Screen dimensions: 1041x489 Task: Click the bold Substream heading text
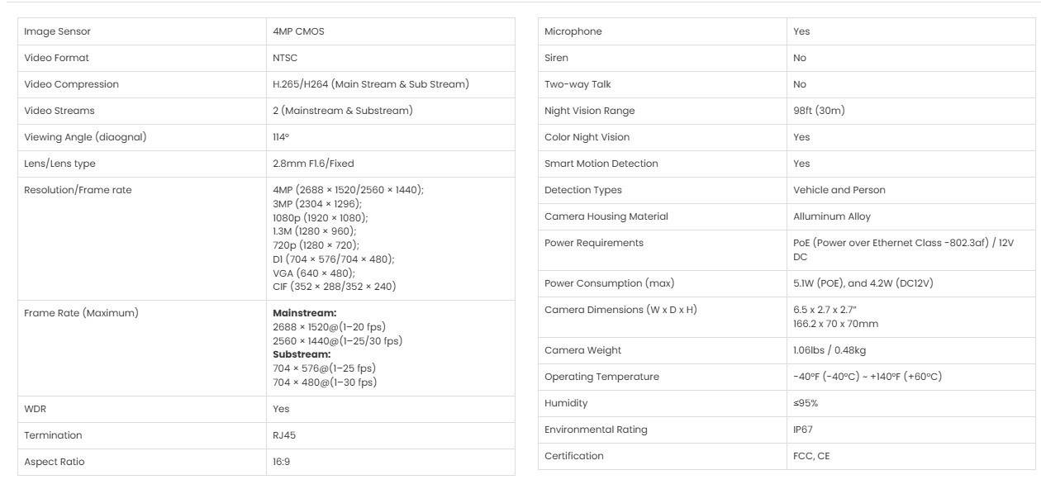302,354
